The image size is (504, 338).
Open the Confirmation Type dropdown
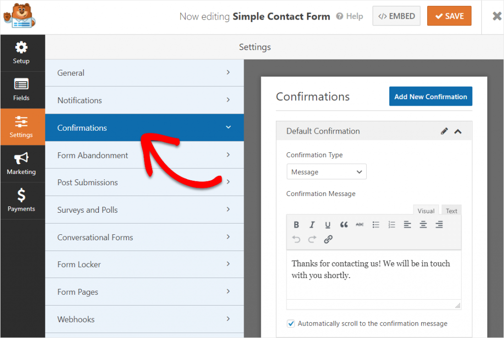point(326,171)
